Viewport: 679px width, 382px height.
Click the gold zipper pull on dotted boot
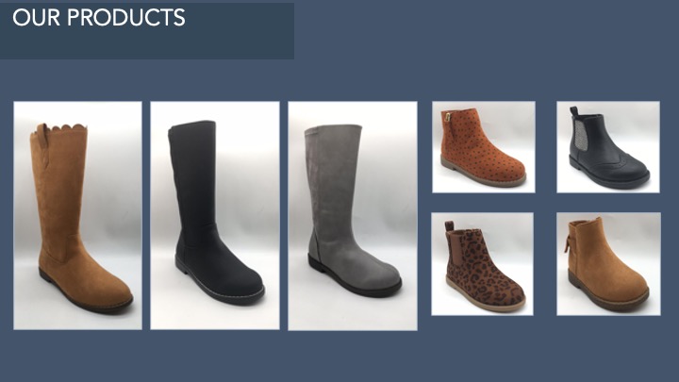click(446, 116)
